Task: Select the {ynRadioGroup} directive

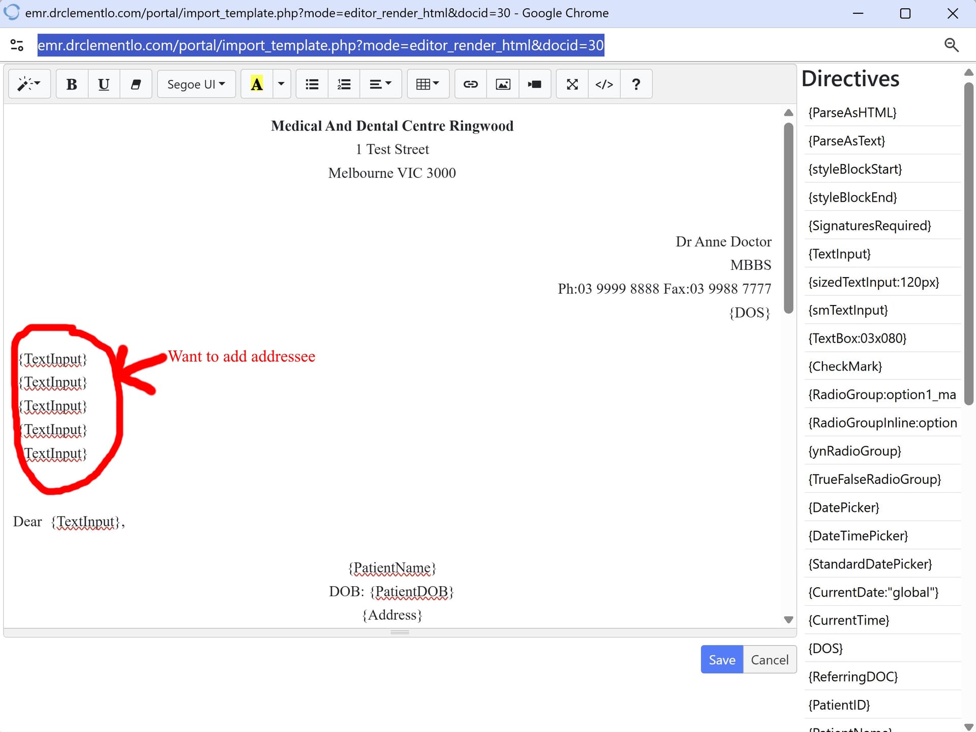Action: point(882,451)
